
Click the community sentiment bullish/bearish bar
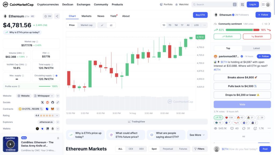click(x=242, y=30)
